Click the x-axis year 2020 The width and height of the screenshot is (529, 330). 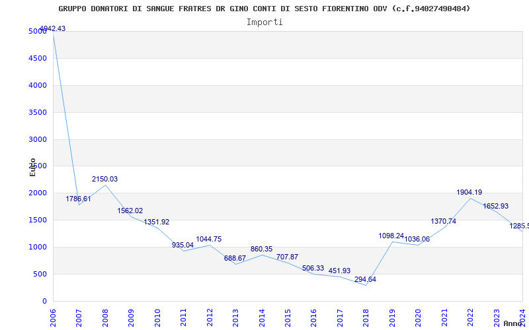419,317
